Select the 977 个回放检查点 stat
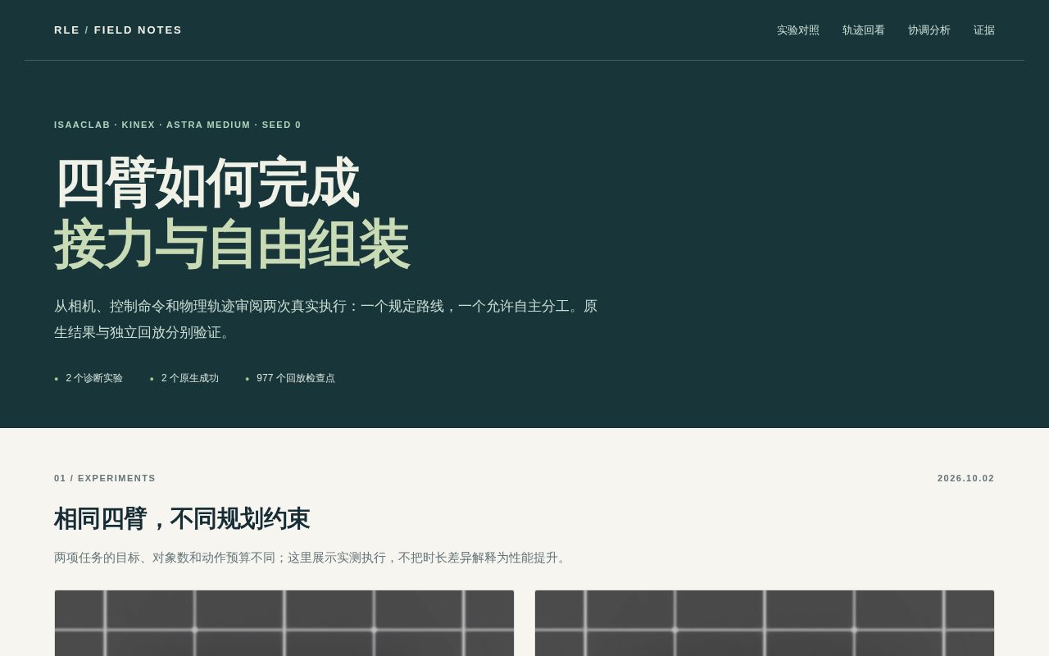This screenshot has height=656, width=1049. pyautogui.click(x=296, y=378)
